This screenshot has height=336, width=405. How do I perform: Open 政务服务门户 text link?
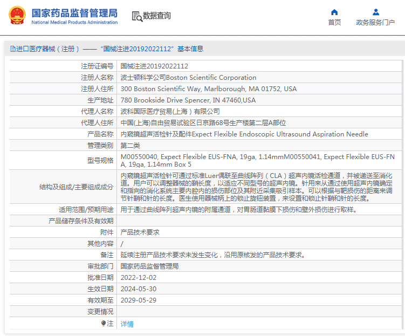pos(375,23)
